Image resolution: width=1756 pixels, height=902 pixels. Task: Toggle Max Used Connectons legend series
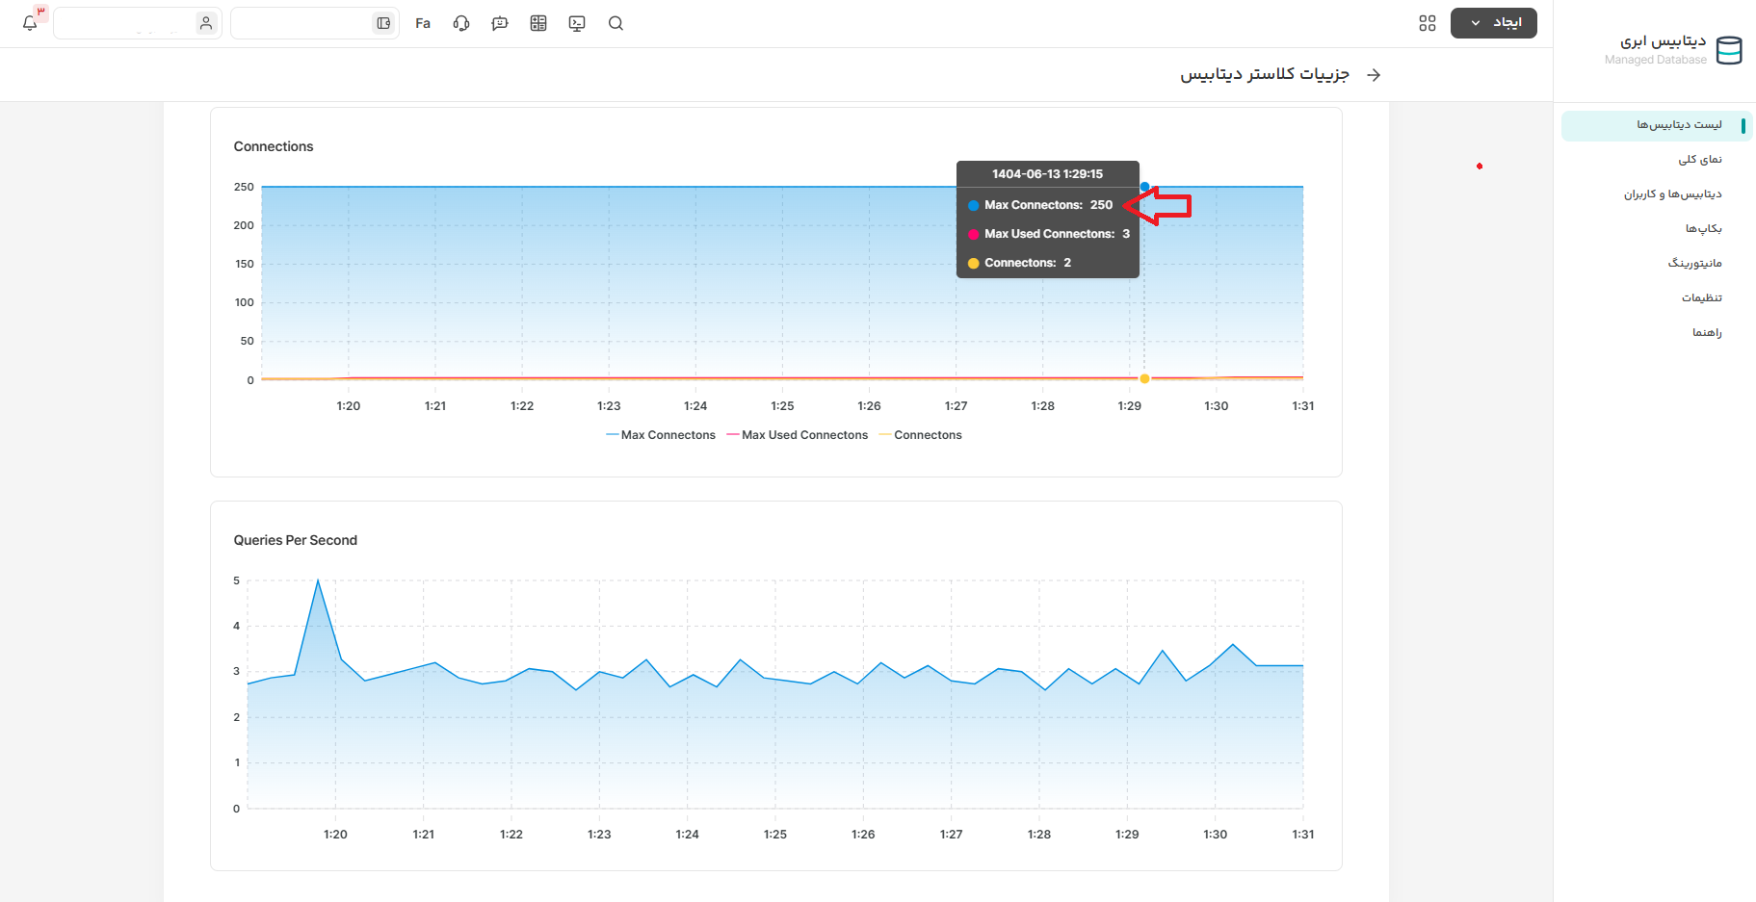798,435
